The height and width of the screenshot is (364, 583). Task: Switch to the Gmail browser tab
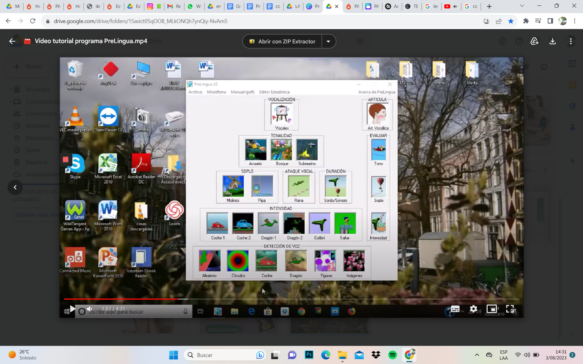click(x=174, y=6)
